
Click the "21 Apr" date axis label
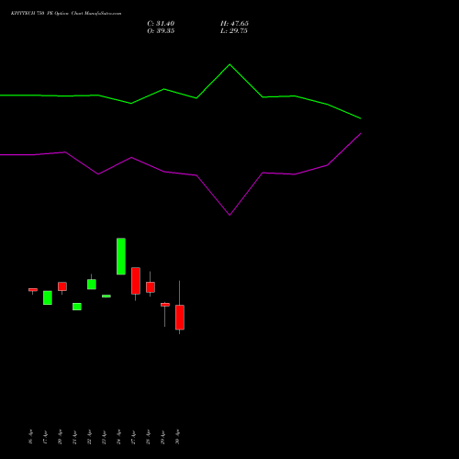[x=74, y=437]
